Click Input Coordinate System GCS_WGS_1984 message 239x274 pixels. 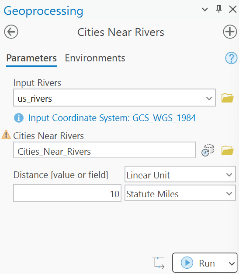(x=112, y=118)
